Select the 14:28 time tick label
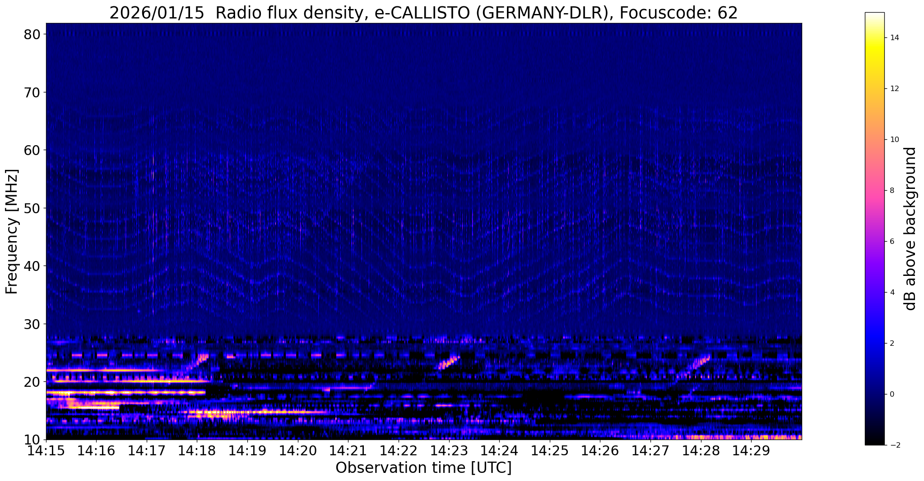Viewport: 924px width, 481px height. click(701, 450)
